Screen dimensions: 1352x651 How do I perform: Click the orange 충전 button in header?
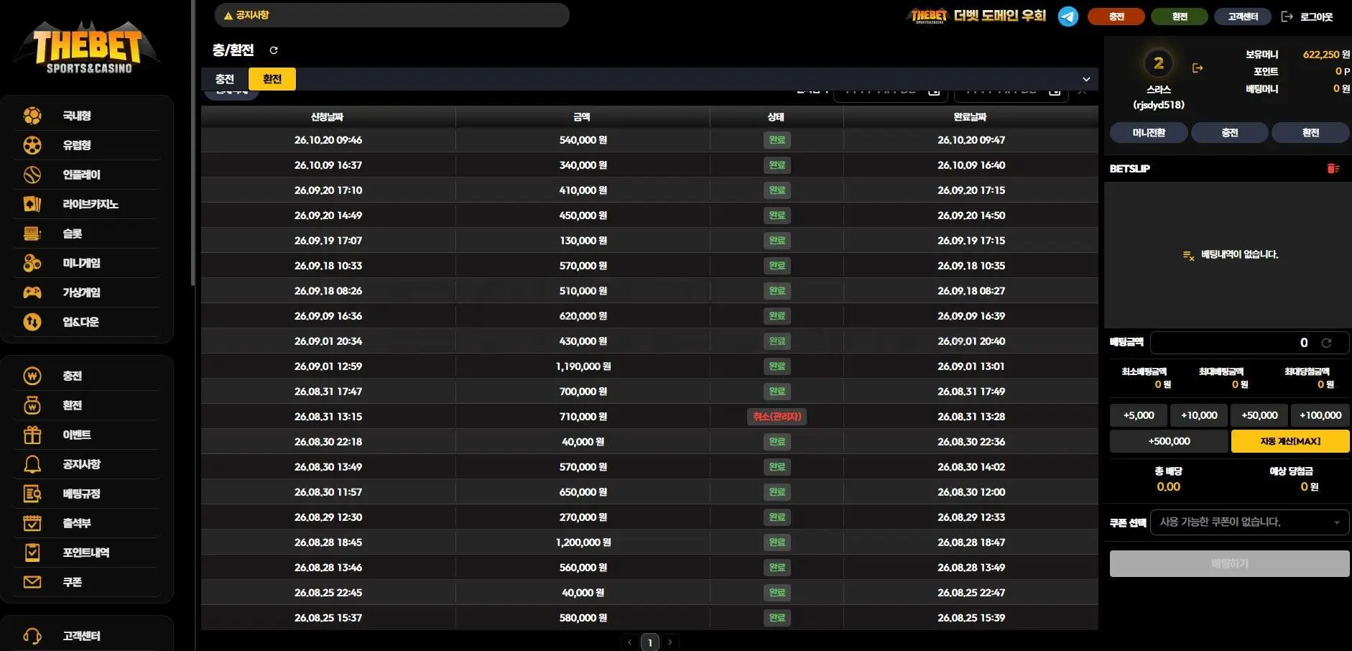point(1116,17)
